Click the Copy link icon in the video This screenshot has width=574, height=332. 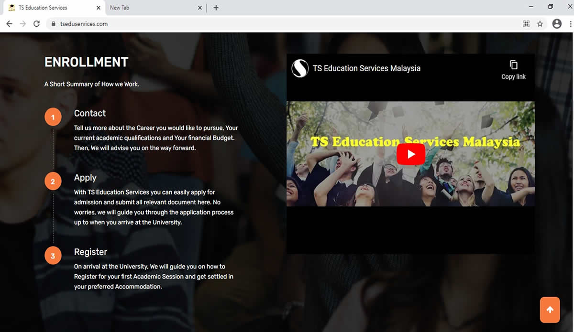pyautogui.click(x=513, y=64)
